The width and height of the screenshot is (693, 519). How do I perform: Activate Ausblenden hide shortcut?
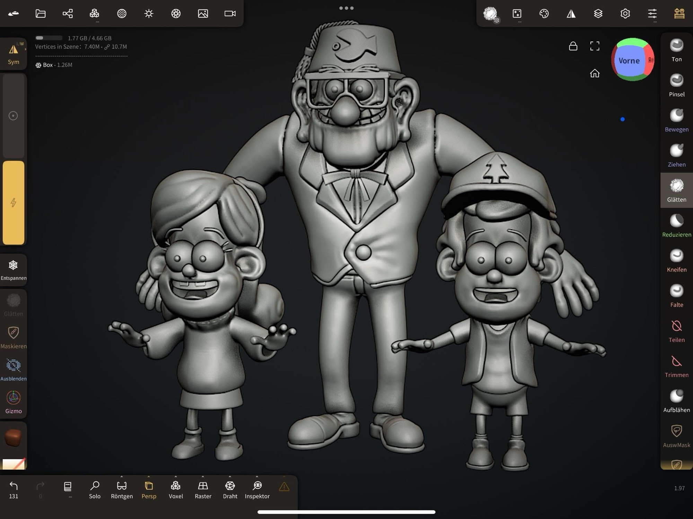[14, 370]
